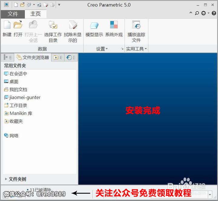Click New document icon in quick access toolbar
Screen dimensions: 218x201
point(16,5)
